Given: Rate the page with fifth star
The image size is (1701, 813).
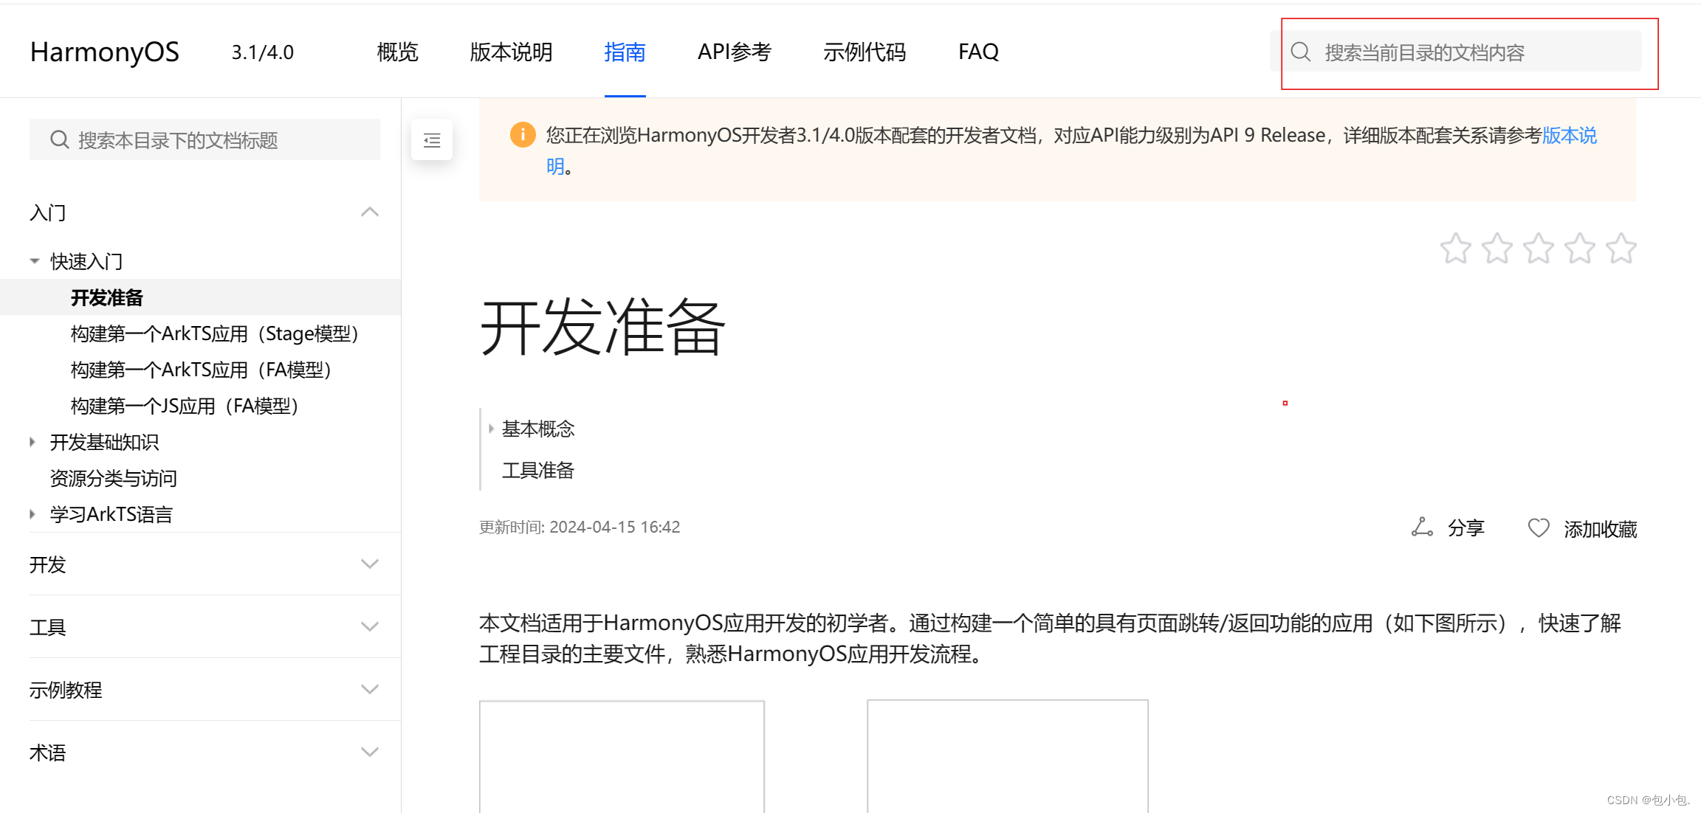Looking at the screenshot, I should pyautogui.click(x=1621, y=249).
